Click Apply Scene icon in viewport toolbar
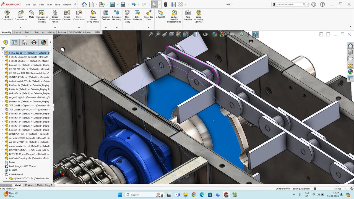This screenshot has width=354, height=199. click(222, 34)
